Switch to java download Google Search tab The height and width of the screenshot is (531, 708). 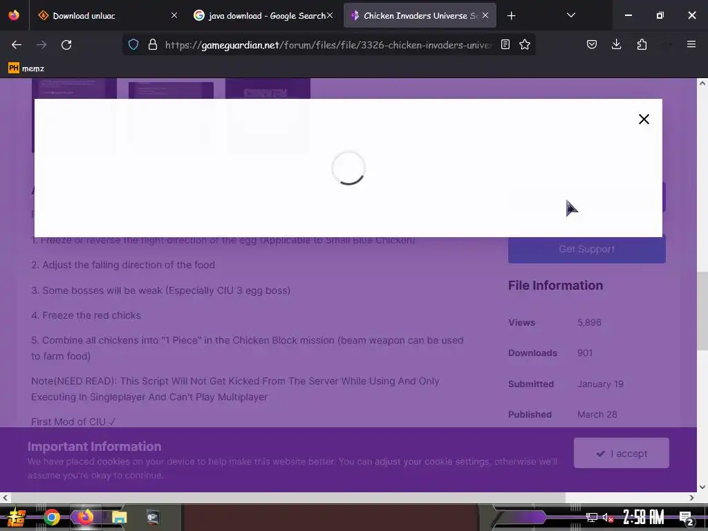coord(262,16)
